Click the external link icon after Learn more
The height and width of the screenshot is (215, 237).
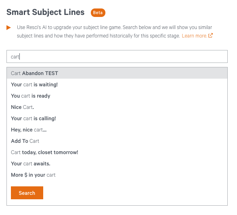tap(210, 35)
